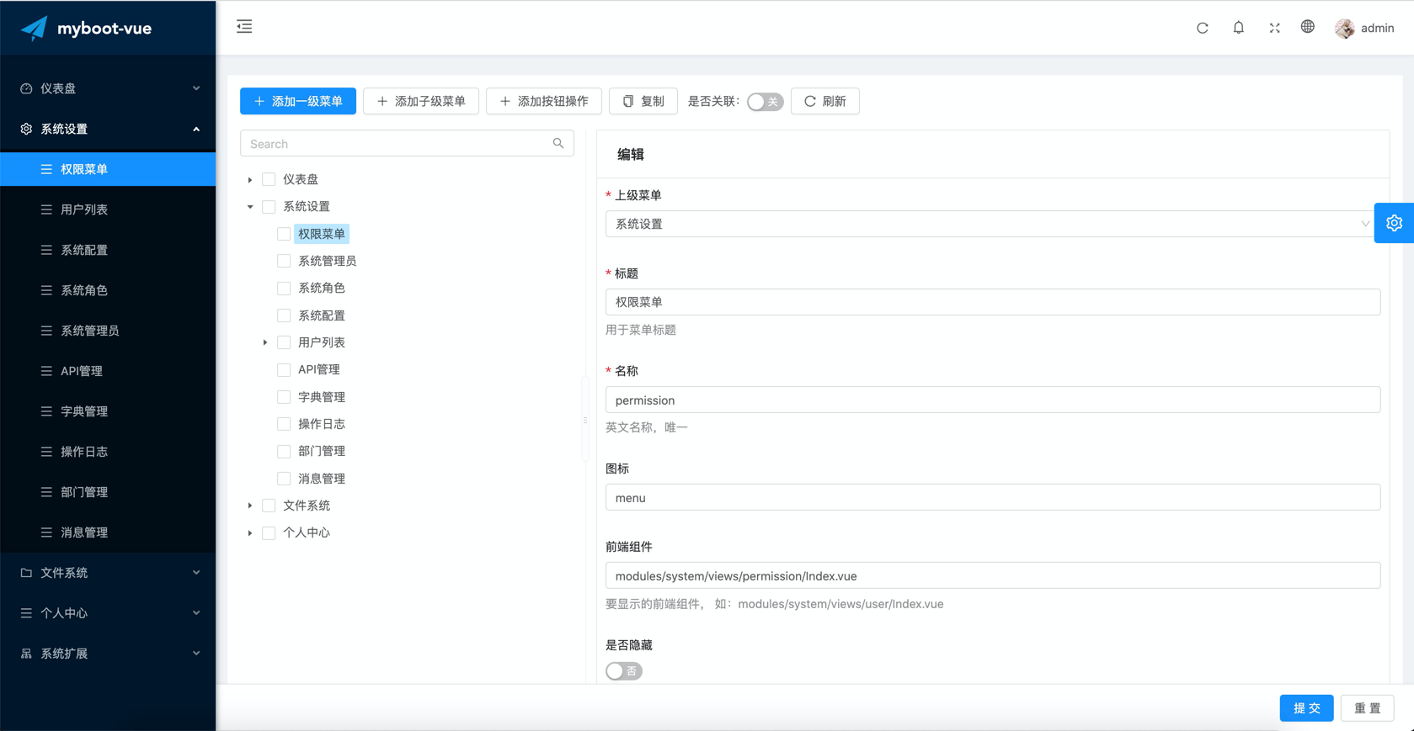Expand the 仪表盘 sidebar chevron
1414x731 pixels.
196,88
